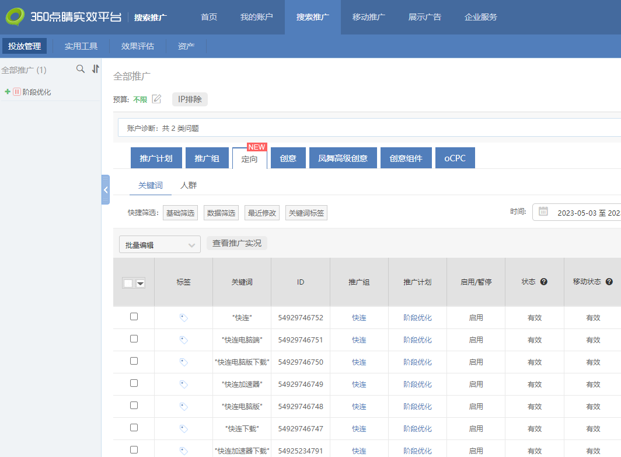This screenshot has width=621, height=457.
Task: Click the IP排除 button
Action: [x=190, y=99]
